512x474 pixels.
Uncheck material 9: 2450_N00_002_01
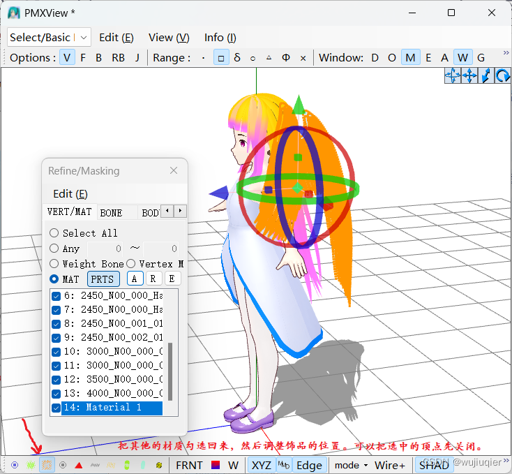[x=57, y=338]
